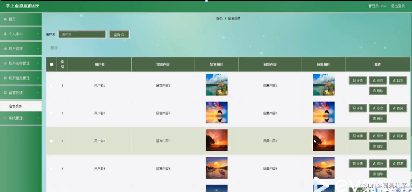This screenshot has width=412, height=192.
Task: Click the 查询 search button
Action: pos(119,34)
